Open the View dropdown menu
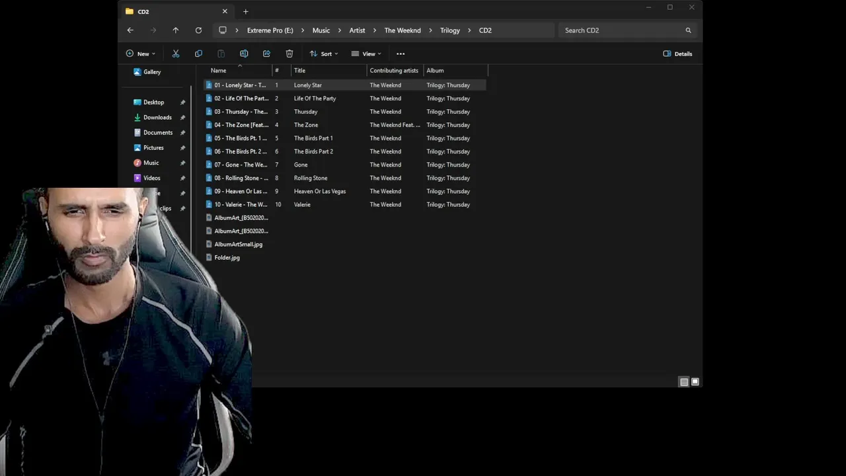The height and width of the screenshot is (476, 846). click(x=366, y=54)
